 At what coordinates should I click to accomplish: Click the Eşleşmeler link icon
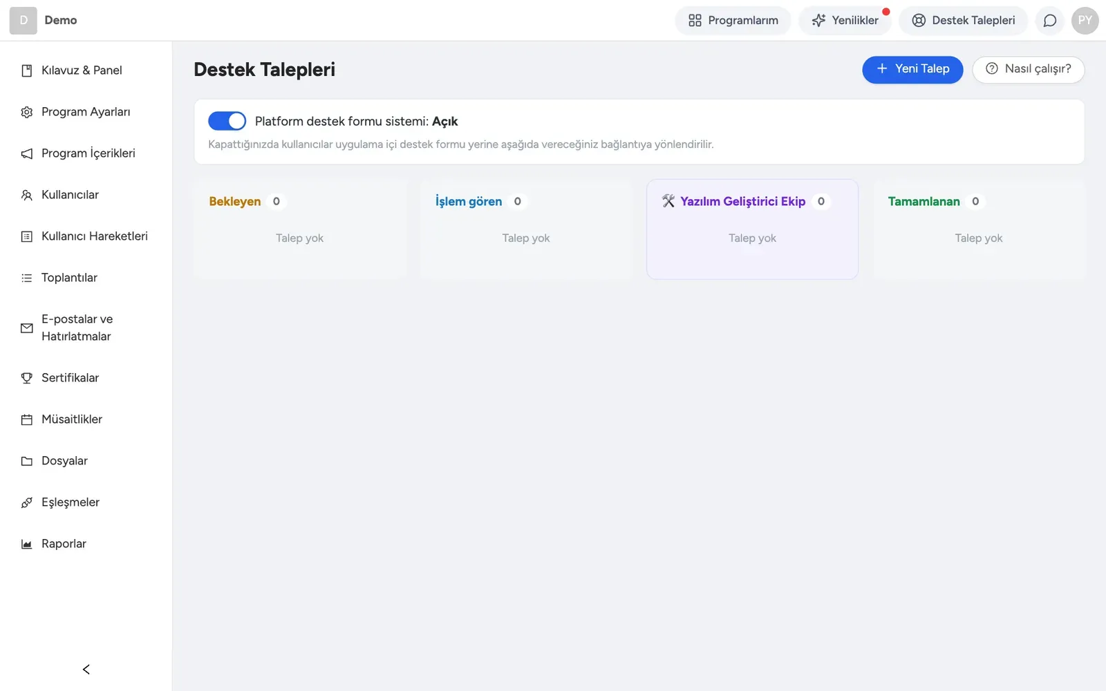27,502
